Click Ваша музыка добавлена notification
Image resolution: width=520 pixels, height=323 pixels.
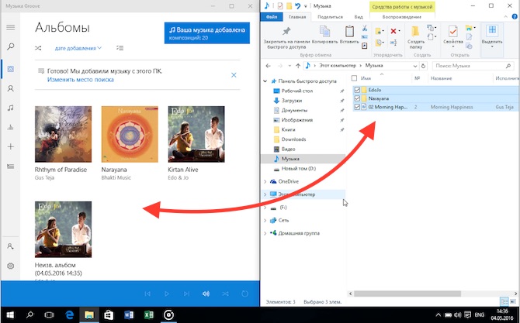pyautogui.click(x=207, y=33)
